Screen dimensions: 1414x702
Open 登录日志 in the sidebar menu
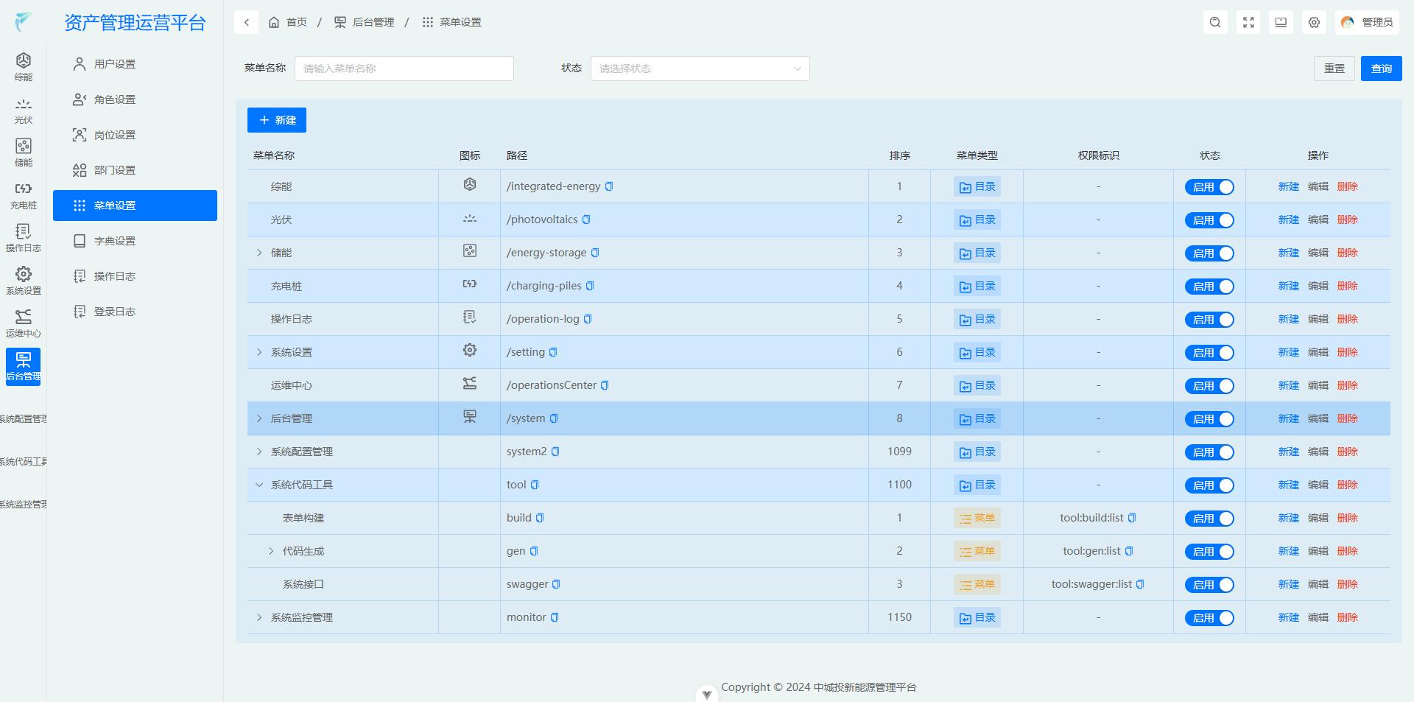coord(115,312)
